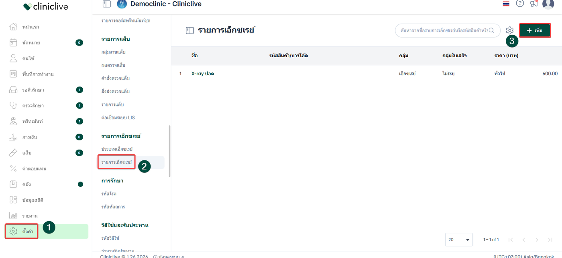
Task: Open the rows-per-page dropdown showing 20
Action: pyautogui.click(x=459, y=240)
